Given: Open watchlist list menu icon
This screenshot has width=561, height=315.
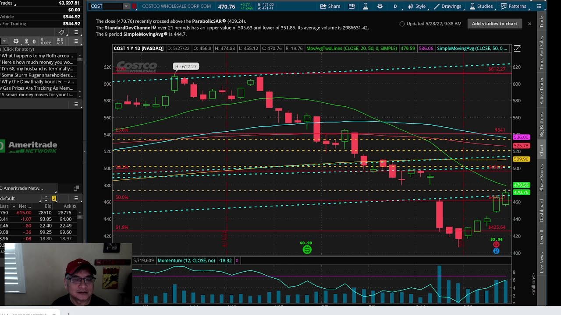Looking at the screenshot, I should coord(76,198).
